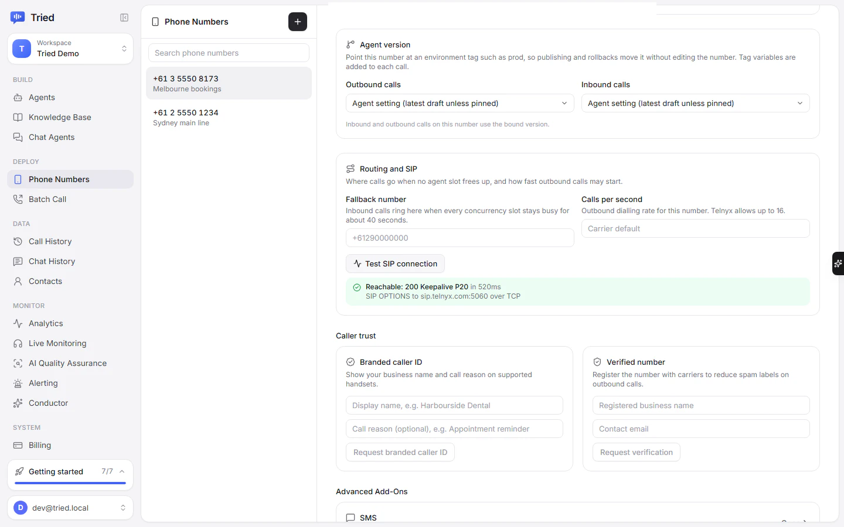The height and width of the screenshot is (527, 844).
Task: Open the Tried Demo workspace switcher
Action: [70, 49]
